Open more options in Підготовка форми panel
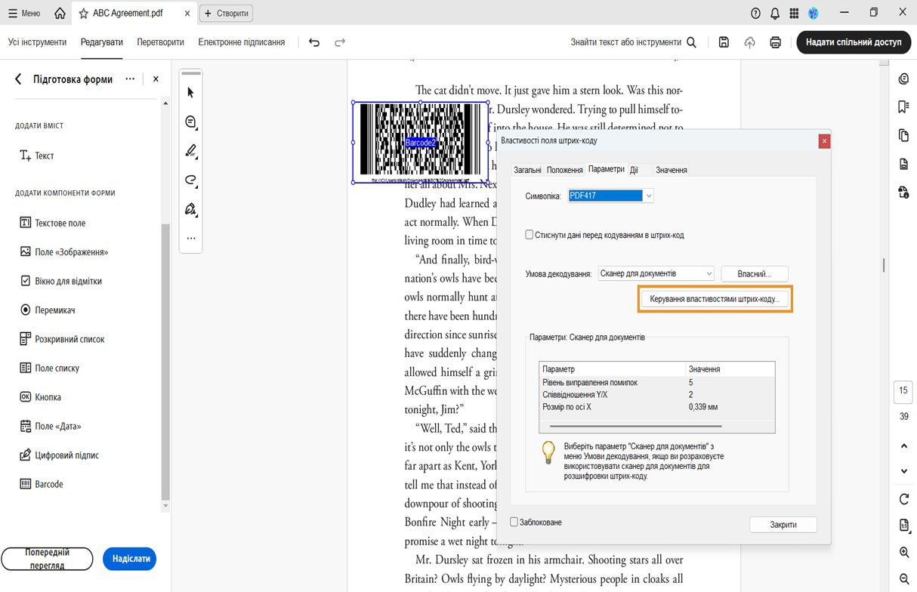The height and width of the screenshot is (592, 917). click(x=130, y=79)
